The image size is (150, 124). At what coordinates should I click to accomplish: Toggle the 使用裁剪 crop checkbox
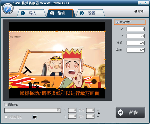click(x=117, y=22)
